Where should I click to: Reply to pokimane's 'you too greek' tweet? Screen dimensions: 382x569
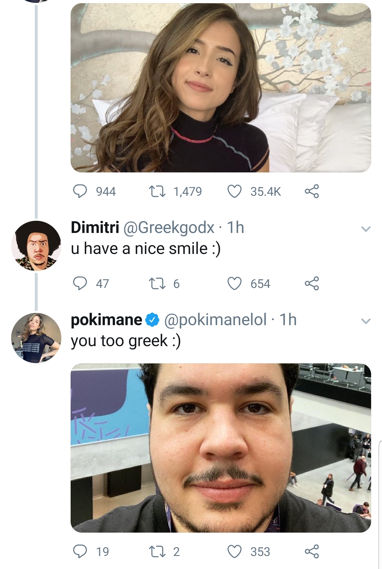click(x=80, y=551)
